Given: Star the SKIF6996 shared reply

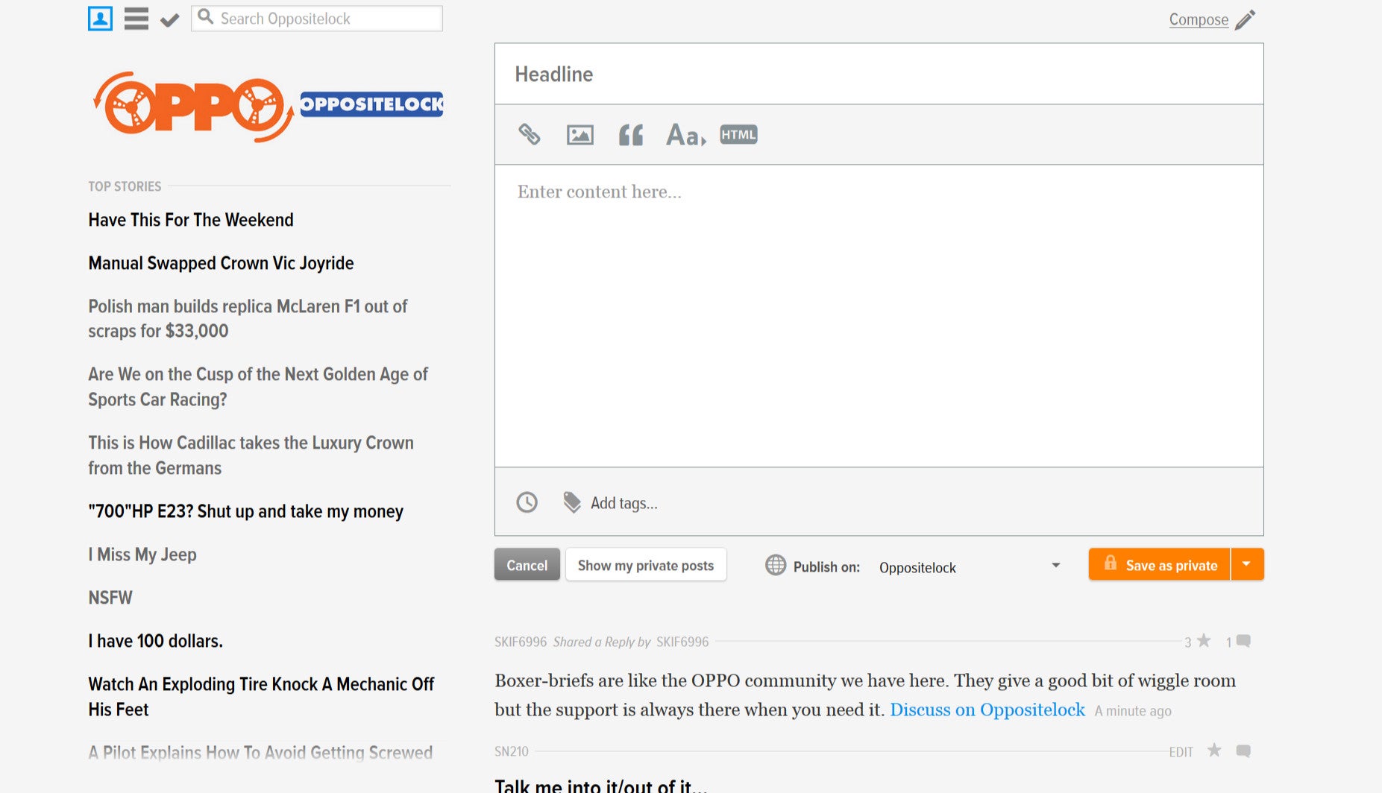Looking at the screenshot, I should (x=1204, y=640).
